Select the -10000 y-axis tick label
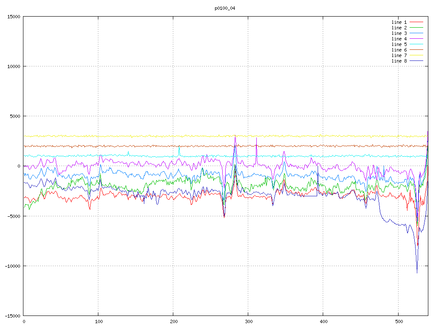 coord(12,266)
